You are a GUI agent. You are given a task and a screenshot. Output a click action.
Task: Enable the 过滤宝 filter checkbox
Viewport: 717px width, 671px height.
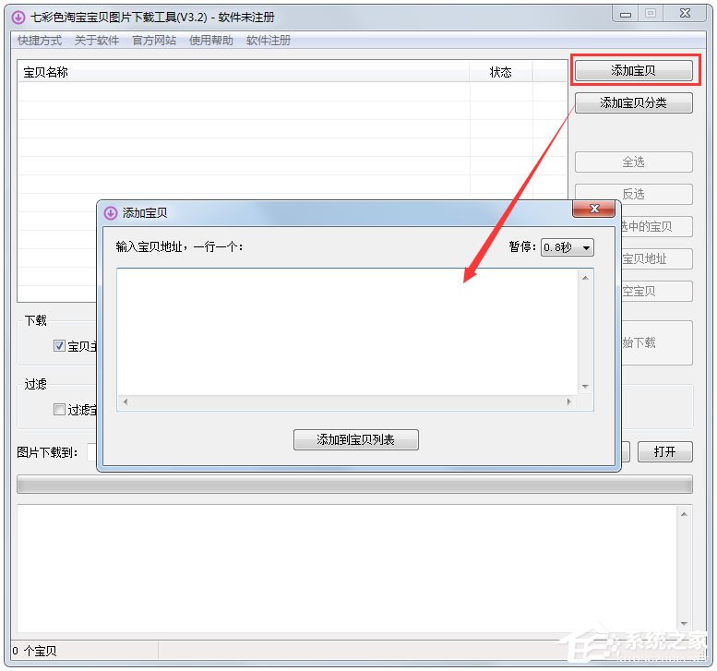click(x=60, y=410)
